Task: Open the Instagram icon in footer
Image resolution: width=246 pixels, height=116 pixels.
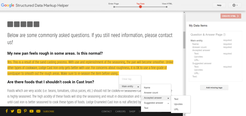Action: 19,111
